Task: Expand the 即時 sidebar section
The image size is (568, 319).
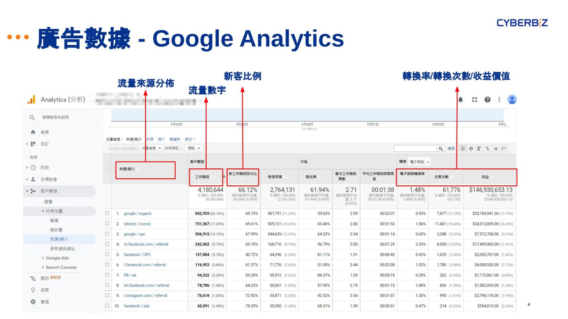Action: [27, 168]
